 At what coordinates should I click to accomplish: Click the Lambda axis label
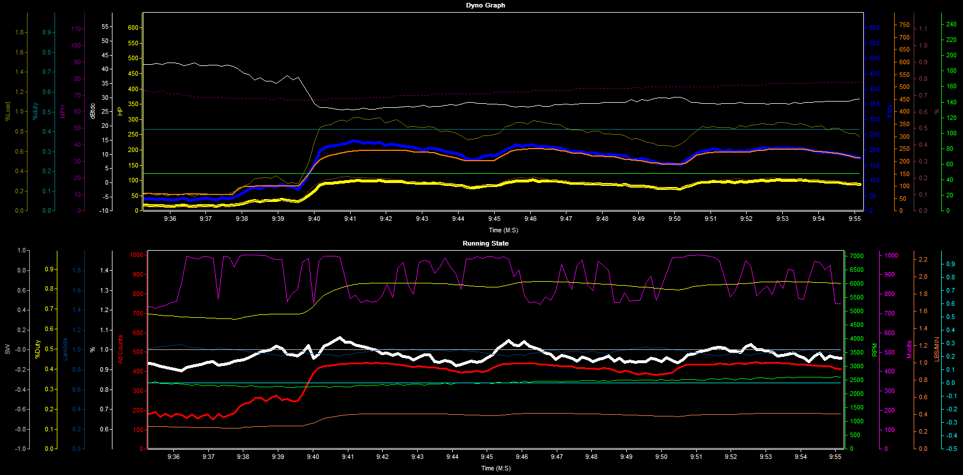pyautogui.click(x=65, y=349)
